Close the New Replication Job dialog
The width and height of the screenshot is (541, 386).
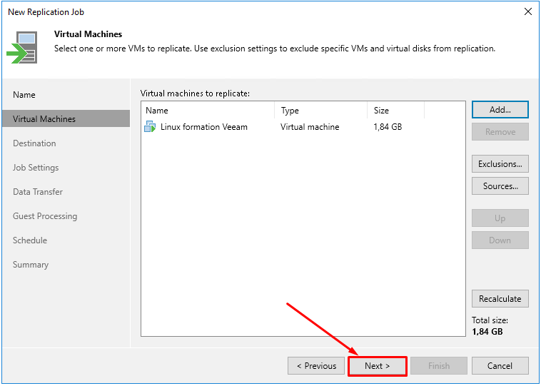(x=528, y=11)
